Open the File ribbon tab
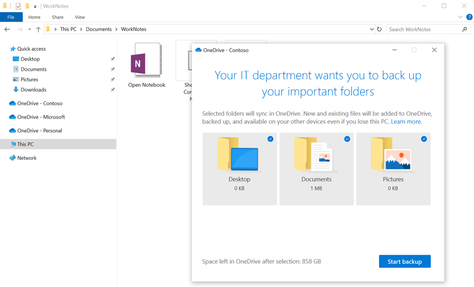 [11, 17]
